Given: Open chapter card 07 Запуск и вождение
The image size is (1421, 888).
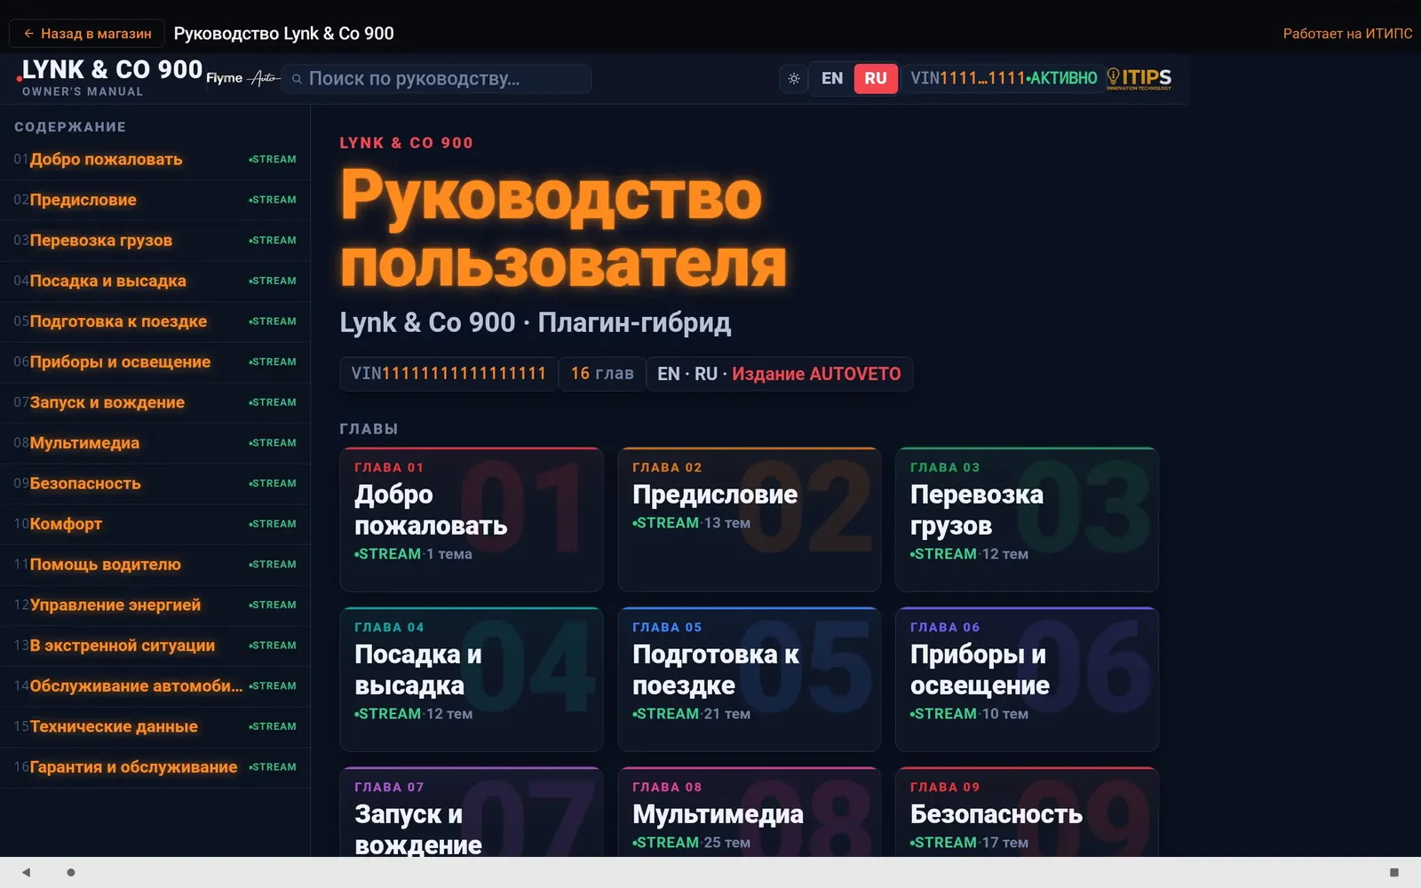Looking at the screenshot, I should coord(471,813).
